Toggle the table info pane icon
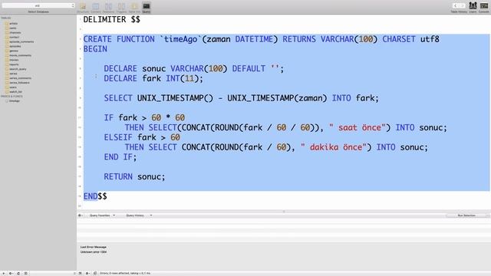Image resolution: width=491 pixels, height=276 pixels. (x=25, y=273)
